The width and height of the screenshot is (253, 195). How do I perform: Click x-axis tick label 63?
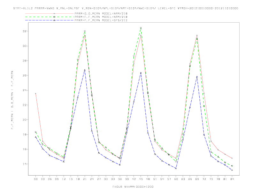click(183, 179)
